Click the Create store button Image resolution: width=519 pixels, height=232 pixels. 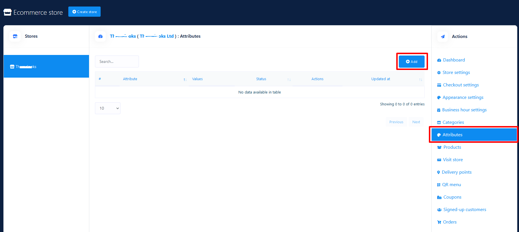pyautogui.click(x=84, y=12)
